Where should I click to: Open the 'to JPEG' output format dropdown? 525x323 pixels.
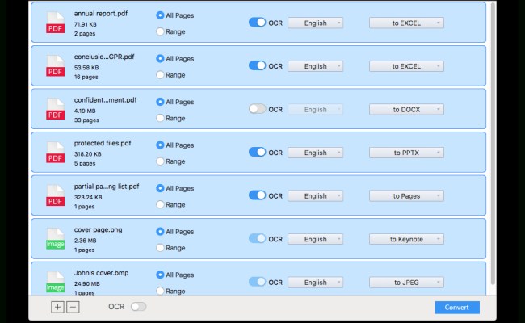pos(406,282)
